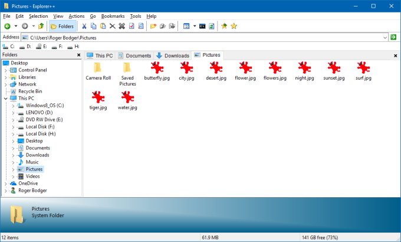Viewport: 401px width, 242px height.
Task: Expand the Libraries tree node
Action: tap(6, 77)
